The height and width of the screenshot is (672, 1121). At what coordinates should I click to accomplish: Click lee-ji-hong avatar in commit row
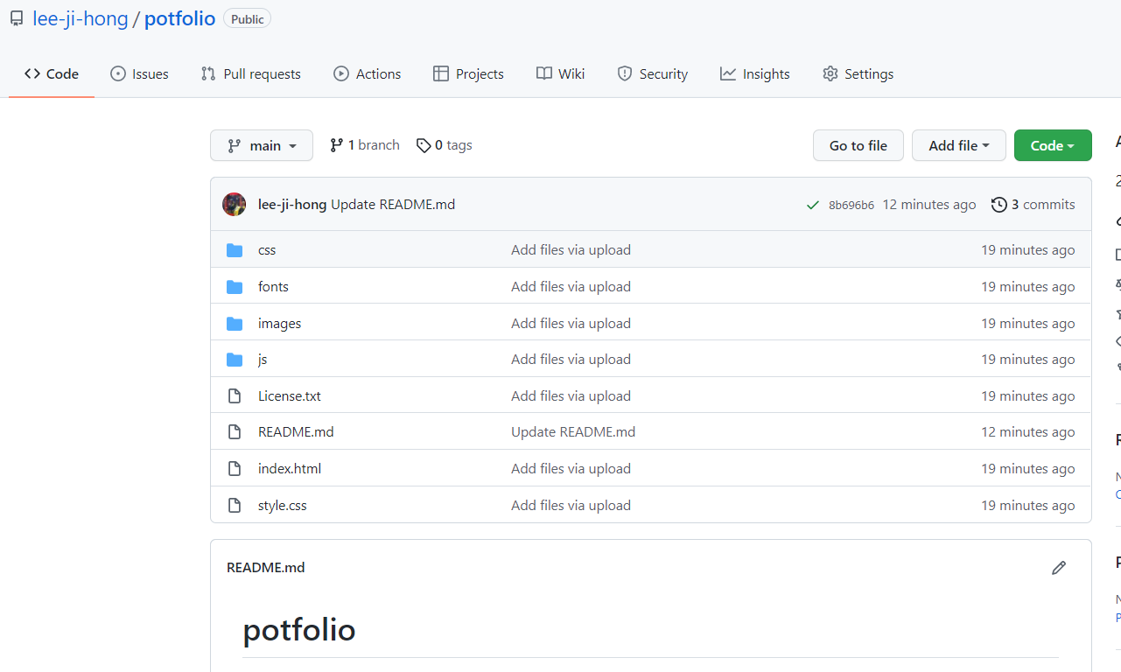(235, 205)
